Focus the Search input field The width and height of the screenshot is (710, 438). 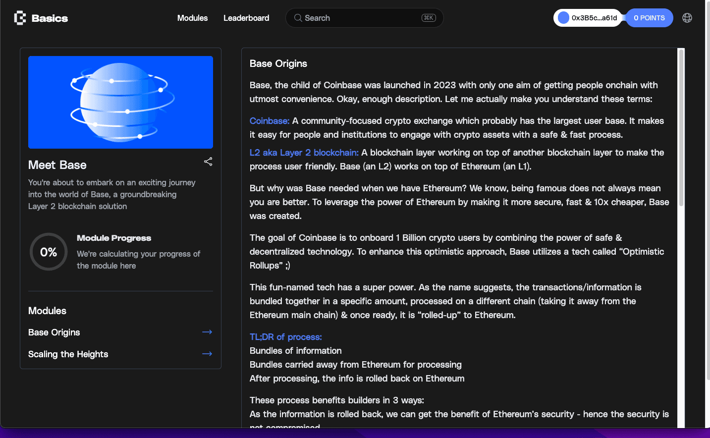(x=364, y=18)
